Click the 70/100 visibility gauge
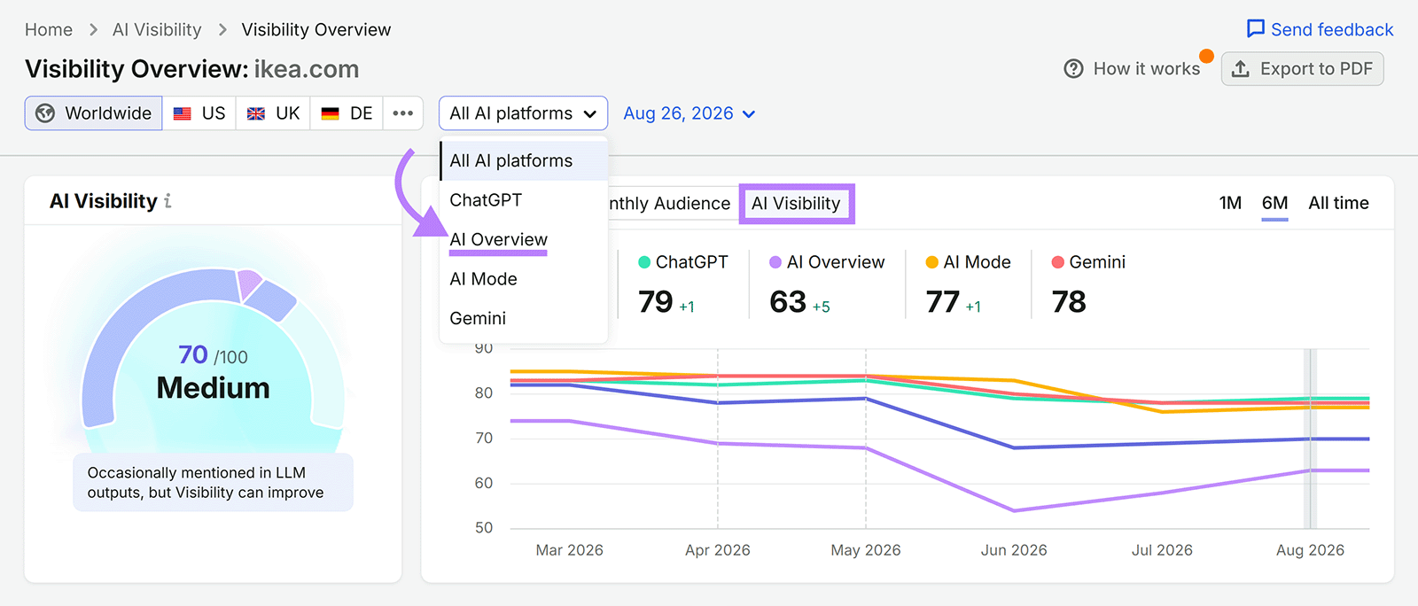The image size is (1418, 606). click(x=213, y=355)
